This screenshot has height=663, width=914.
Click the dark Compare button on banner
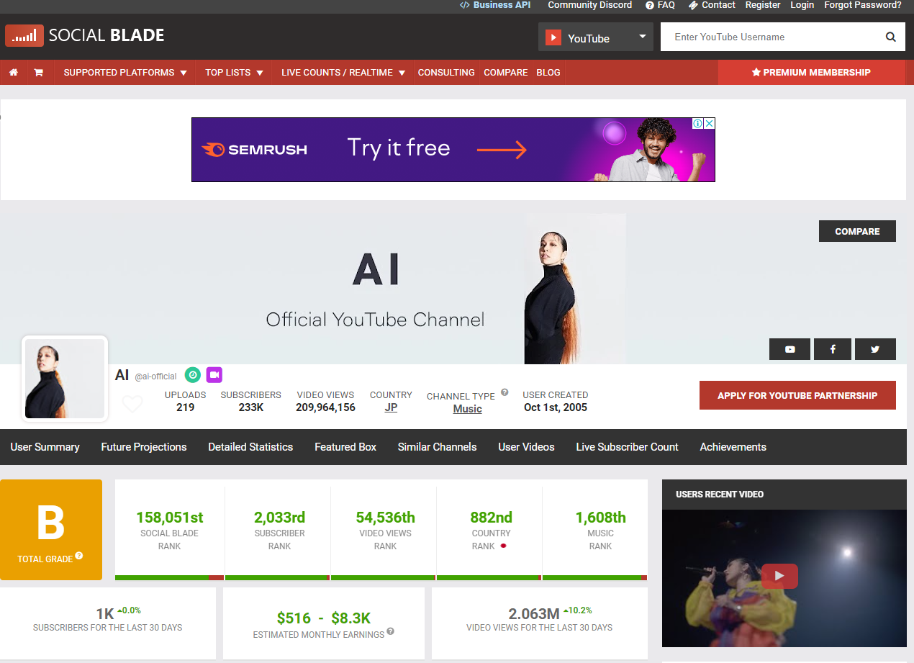tap(857, 231)
